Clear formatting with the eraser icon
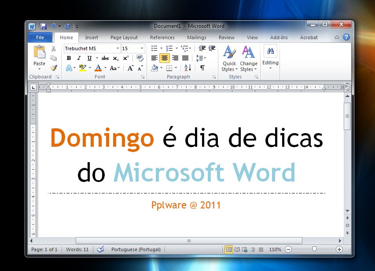The image size is (375, 271). click(x=140, y=58)
